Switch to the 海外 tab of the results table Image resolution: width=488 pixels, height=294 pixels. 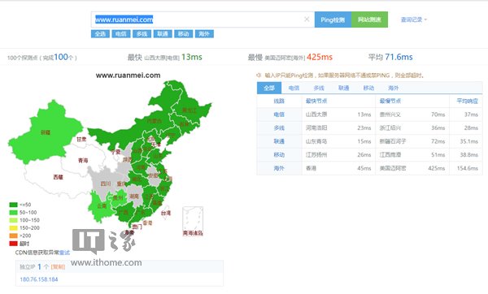[x=394, y=88]
